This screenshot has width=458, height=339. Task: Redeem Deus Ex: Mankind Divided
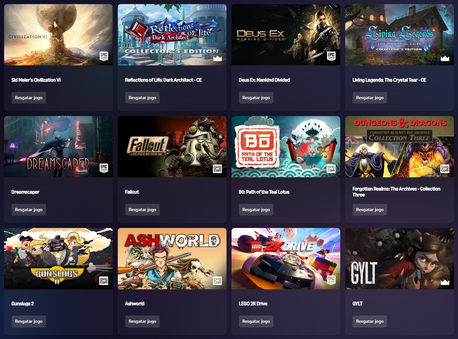coord(256,98)
